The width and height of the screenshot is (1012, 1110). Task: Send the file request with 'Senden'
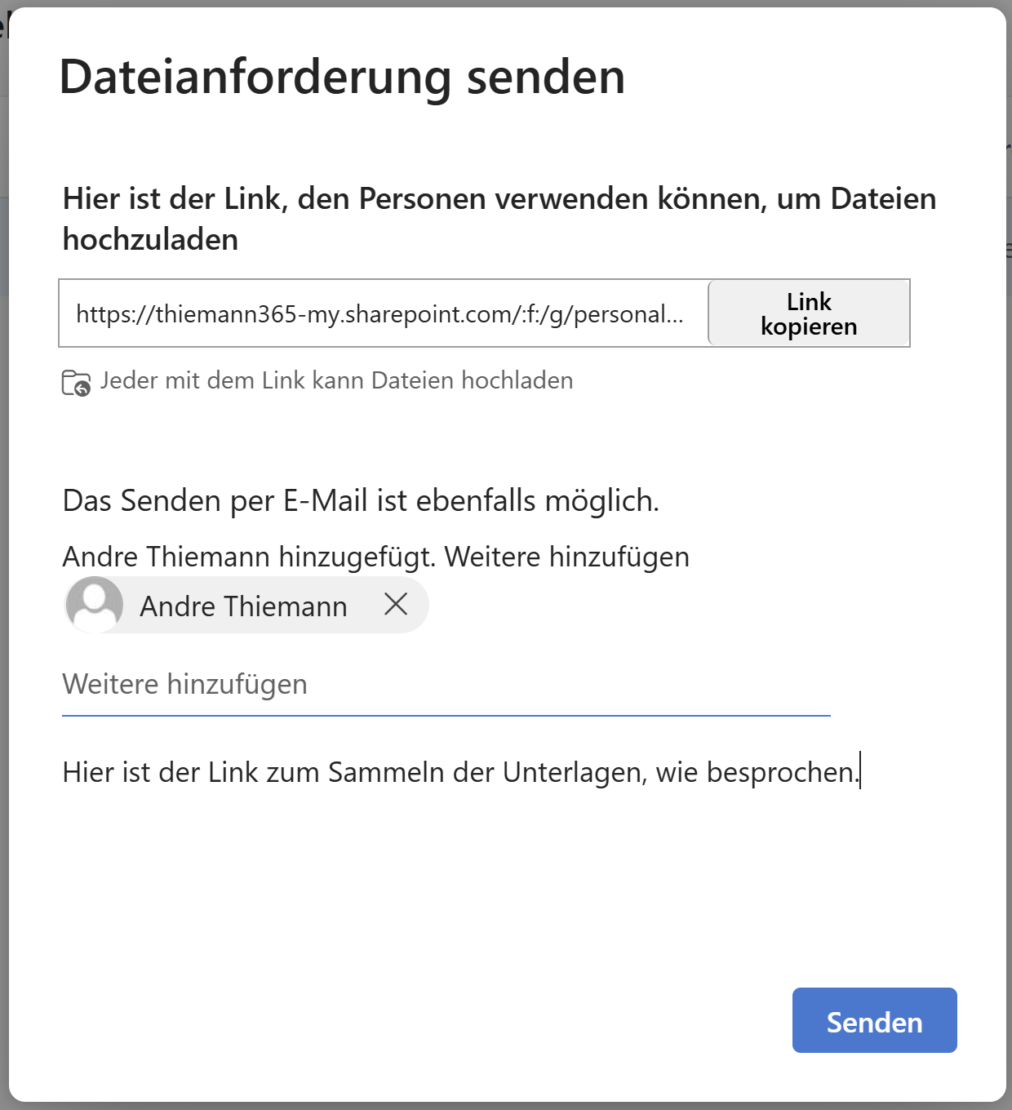(x=874, y=1020)
